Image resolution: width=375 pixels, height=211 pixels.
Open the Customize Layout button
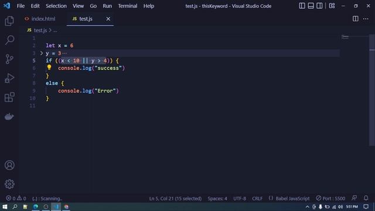(x=332, y=6)
